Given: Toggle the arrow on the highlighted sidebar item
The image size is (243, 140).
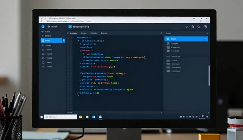Looking at the screenshot, I should [64, 40].
